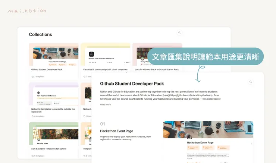This screenshot has height=163, width=276.
Task: Click templates icon next to '11 templates'
Action: [x=84, y=116]
